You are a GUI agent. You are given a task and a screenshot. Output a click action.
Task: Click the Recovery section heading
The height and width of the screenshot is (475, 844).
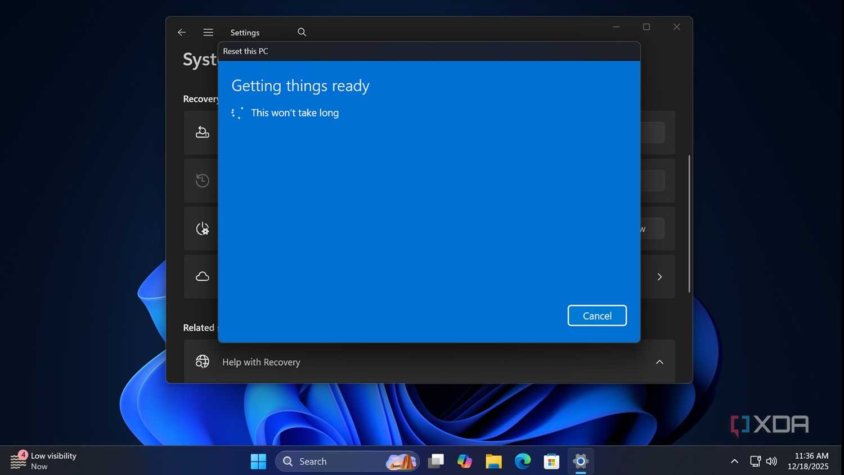(200, 98)
